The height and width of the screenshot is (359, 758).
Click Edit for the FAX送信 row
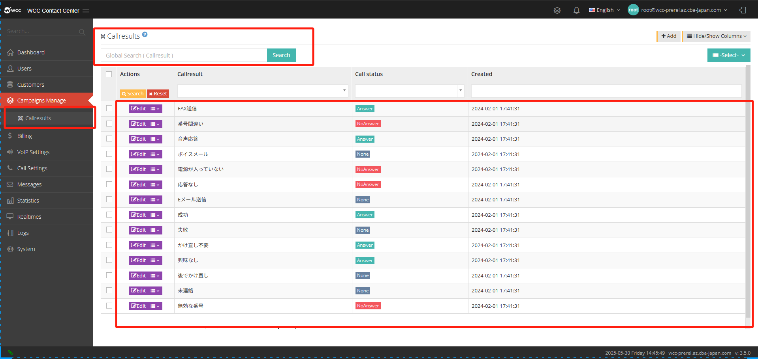tap(139, 109)
